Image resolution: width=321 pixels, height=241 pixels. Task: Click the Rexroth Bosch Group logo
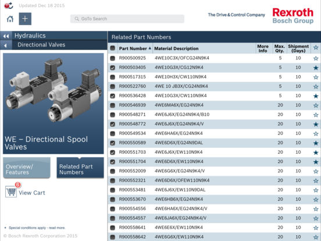click(293, 16)
